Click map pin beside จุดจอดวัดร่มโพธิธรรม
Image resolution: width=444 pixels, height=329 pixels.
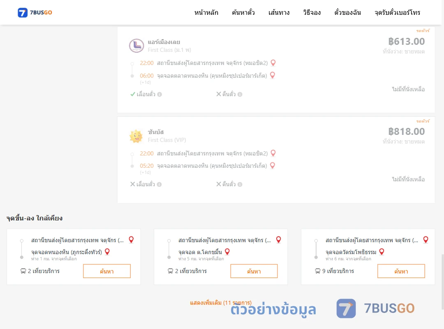382,252
